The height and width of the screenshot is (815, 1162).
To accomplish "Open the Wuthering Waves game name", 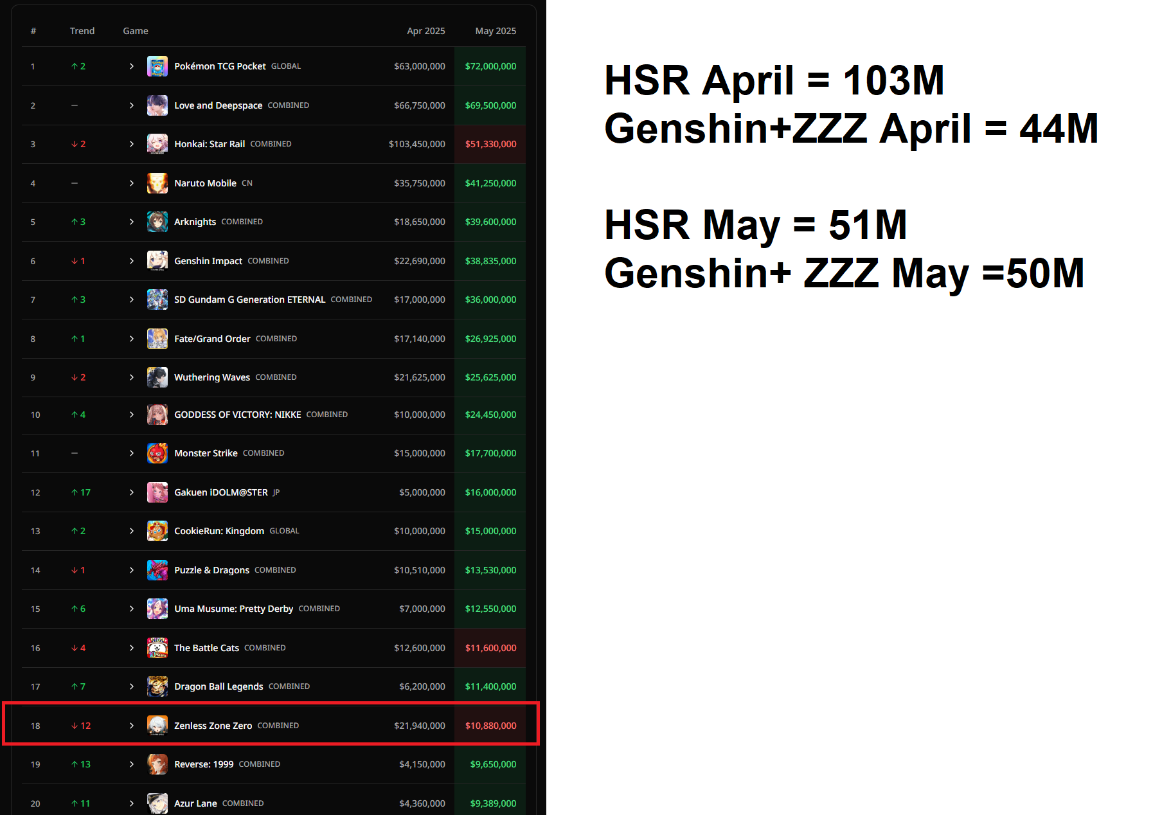I will coord(212,377).
